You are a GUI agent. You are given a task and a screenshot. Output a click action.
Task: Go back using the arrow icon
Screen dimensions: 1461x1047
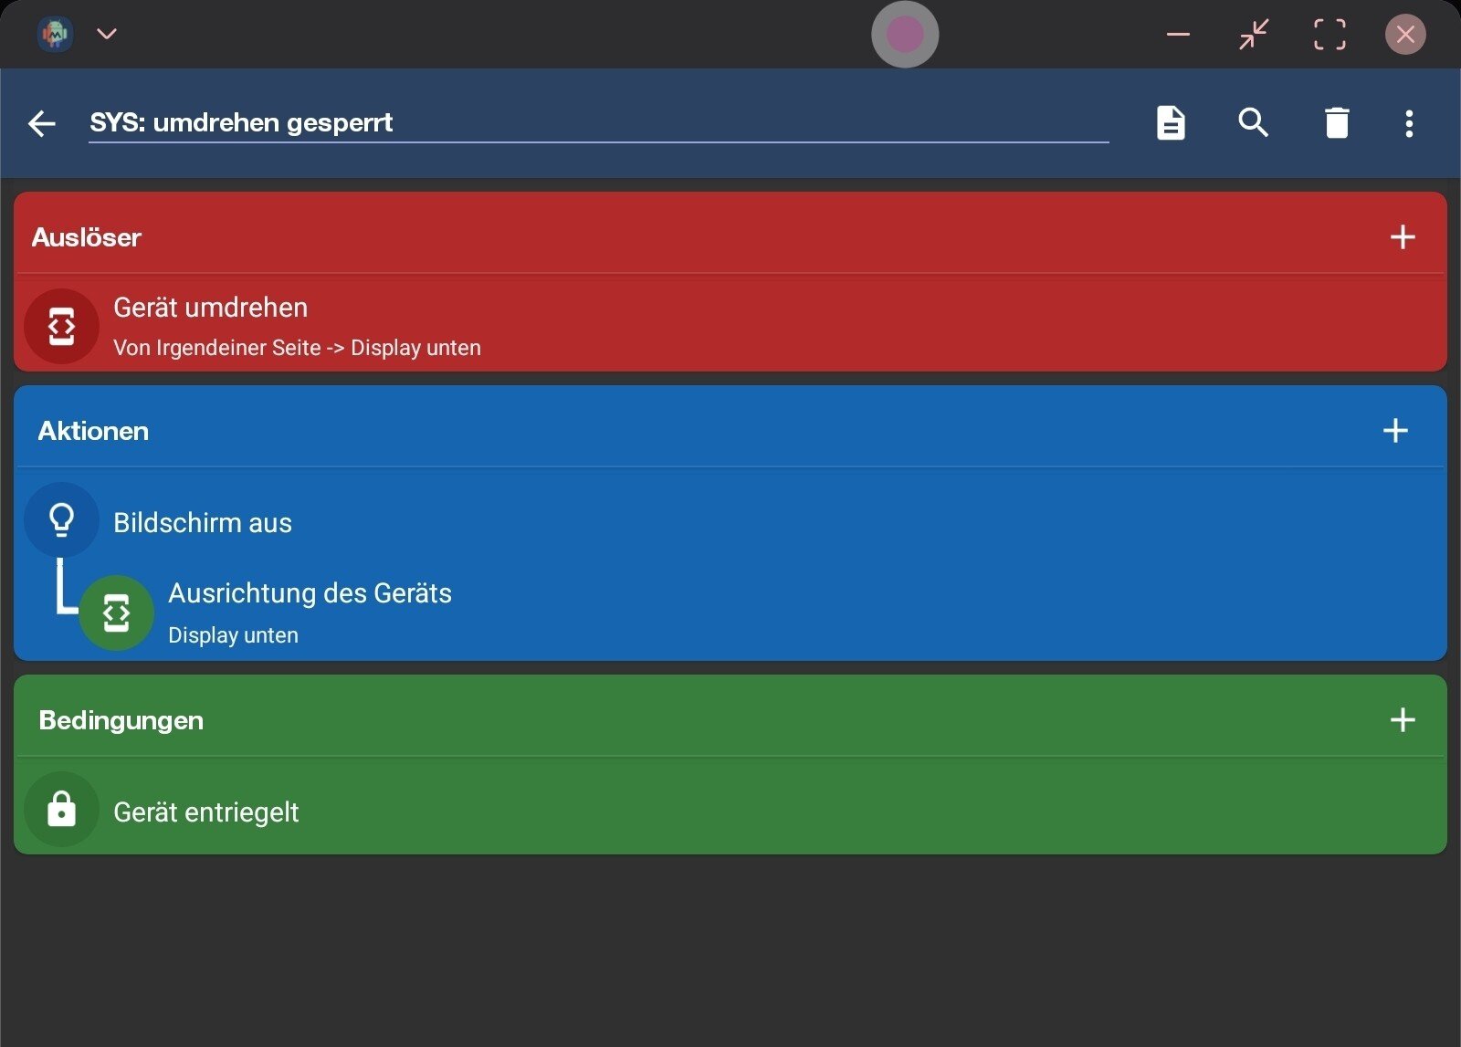point(42,123)
